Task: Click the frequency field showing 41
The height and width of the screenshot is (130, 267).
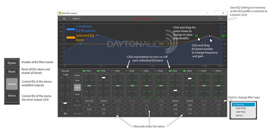Action: pos(89,105)
